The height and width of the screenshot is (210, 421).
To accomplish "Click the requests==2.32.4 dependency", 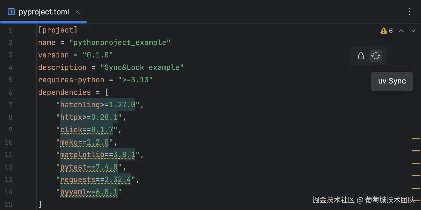I will click(95, 179).
